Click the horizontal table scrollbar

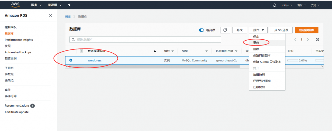coord(155,66)
